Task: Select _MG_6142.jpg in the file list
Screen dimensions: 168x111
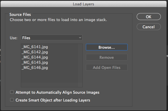Action: tap(35, 52)
